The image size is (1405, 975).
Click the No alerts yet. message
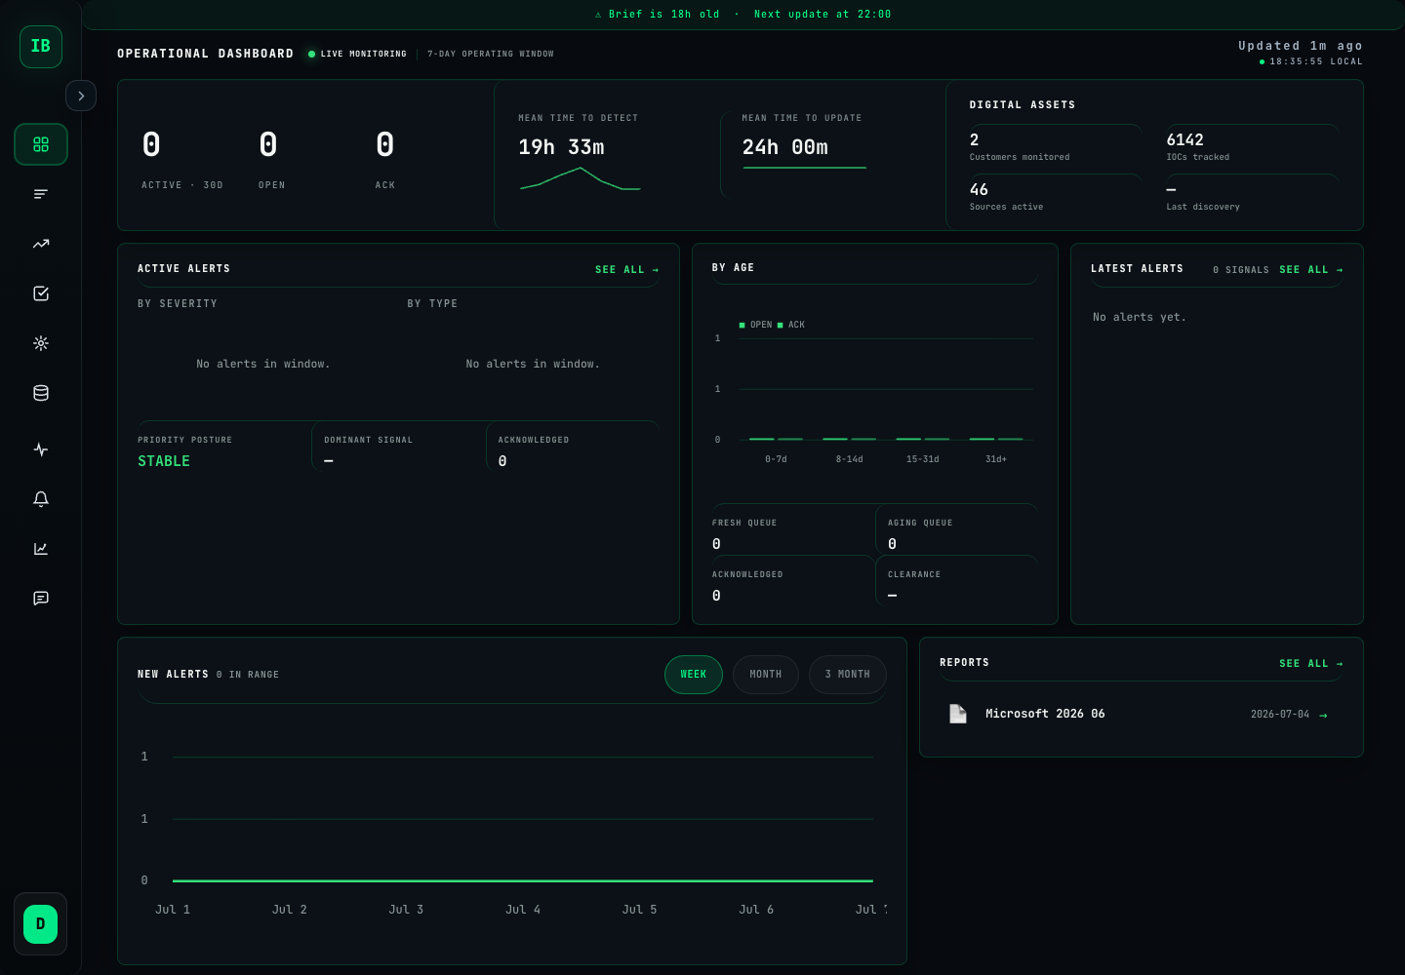point(1140,318)
